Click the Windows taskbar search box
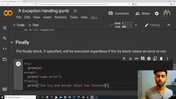This screenshot has height=99, width=176. click(20, 97)
